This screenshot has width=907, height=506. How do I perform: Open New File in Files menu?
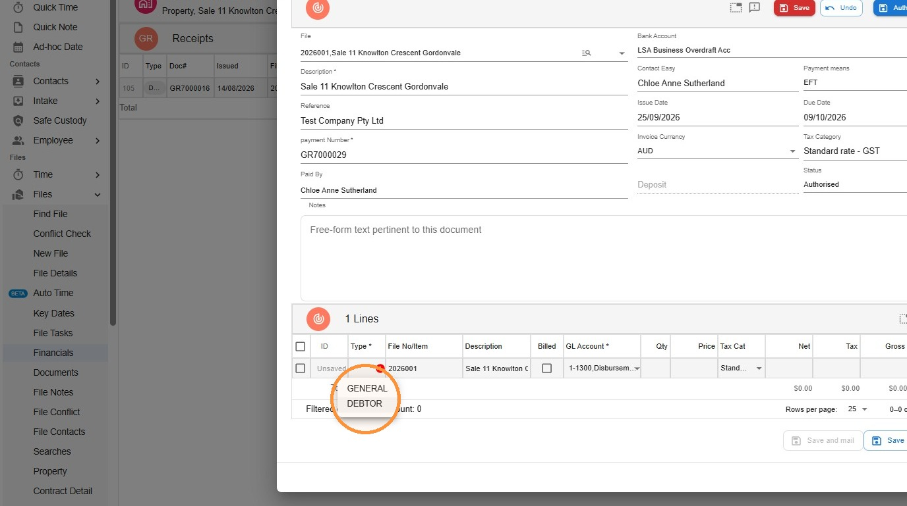[x=51, y=253]
